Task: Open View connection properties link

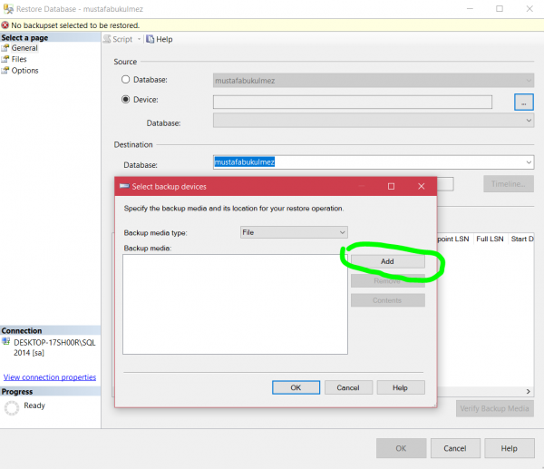Action: (x=50, y=377)
